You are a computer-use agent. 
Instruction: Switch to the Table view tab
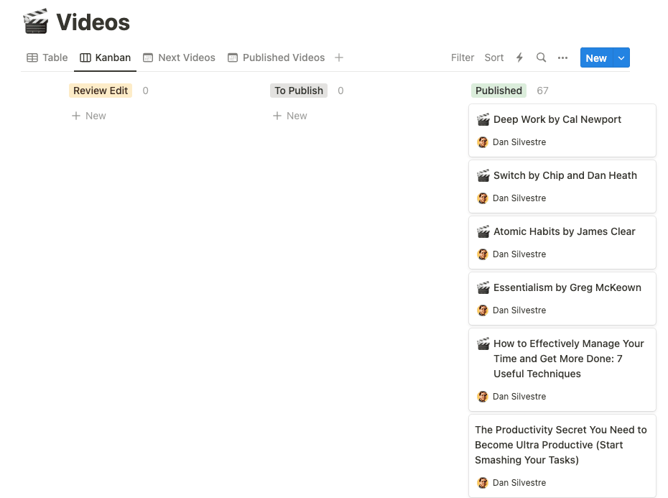(47, 57)
